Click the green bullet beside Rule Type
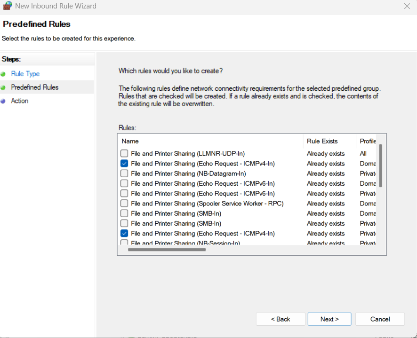 click(4, 74)
